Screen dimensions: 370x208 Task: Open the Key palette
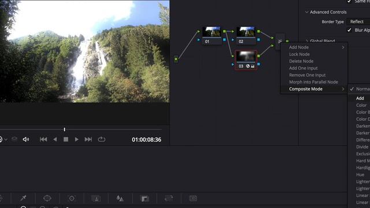tap(145, 199)
